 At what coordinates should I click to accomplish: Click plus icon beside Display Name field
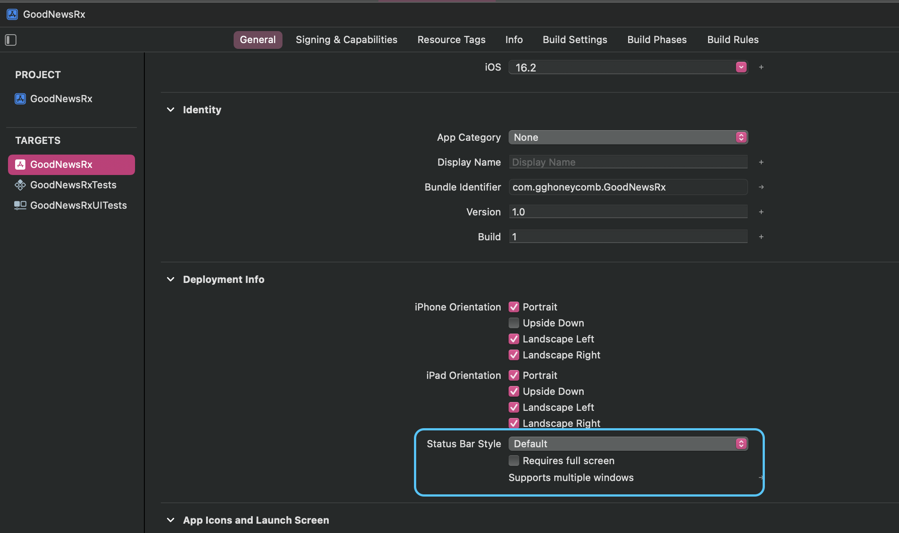761,162
